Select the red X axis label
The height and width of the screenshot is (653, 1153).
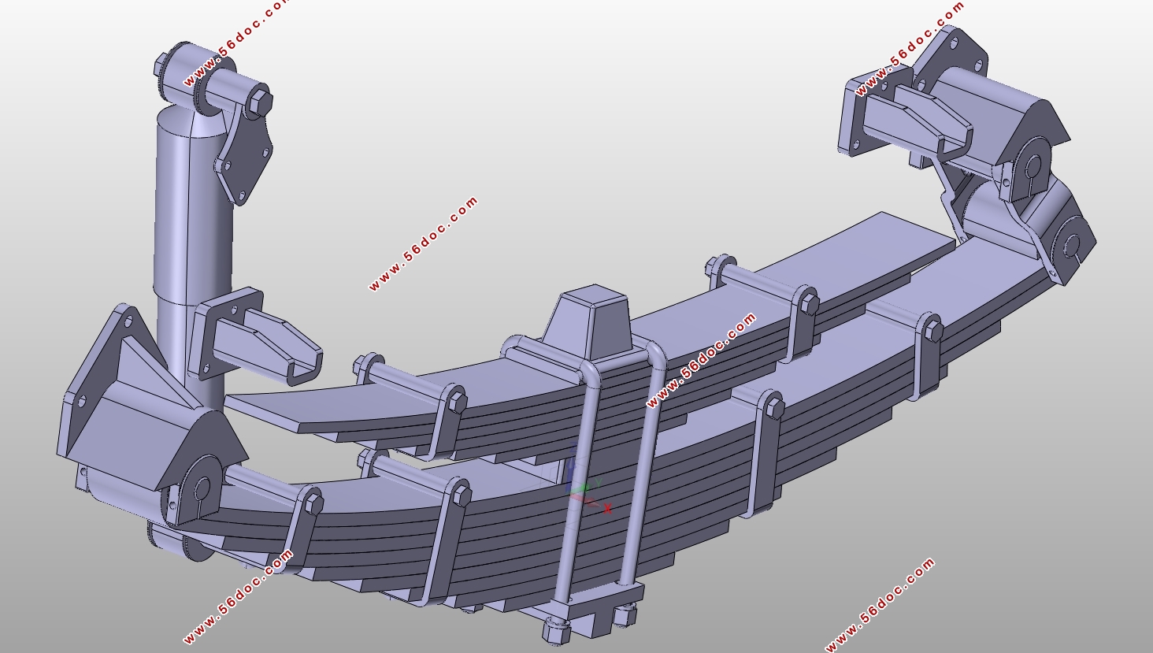607,509
